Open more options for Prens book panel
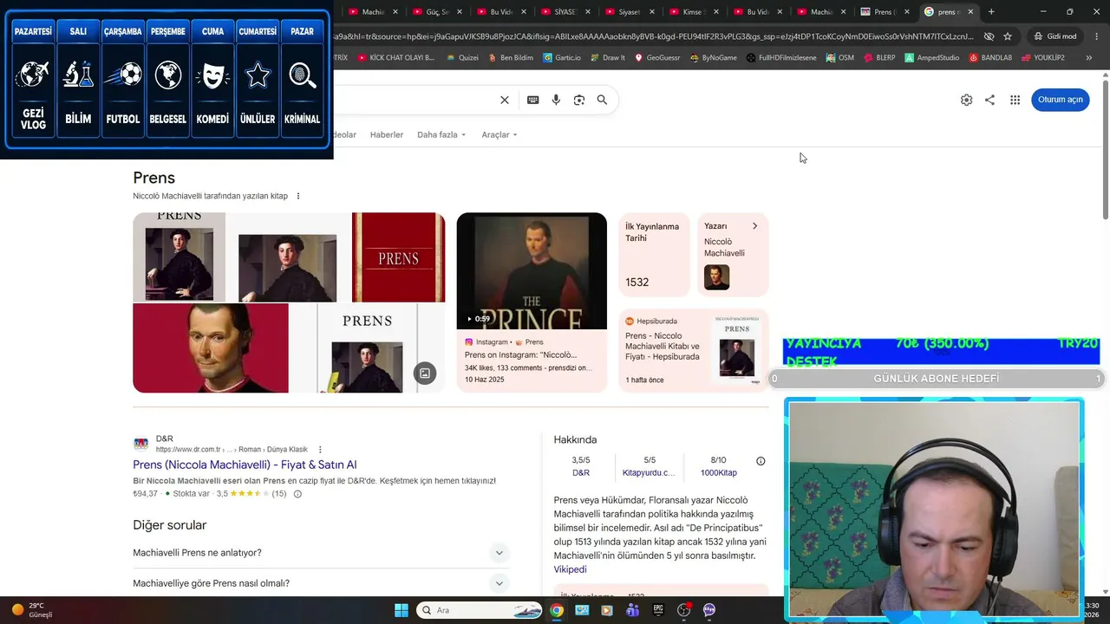The width and height of the screenshot is (1110, 624). [298, 196]
